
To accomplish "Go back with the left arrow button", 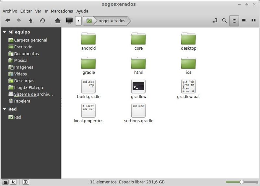I will [x=7, y=20].
